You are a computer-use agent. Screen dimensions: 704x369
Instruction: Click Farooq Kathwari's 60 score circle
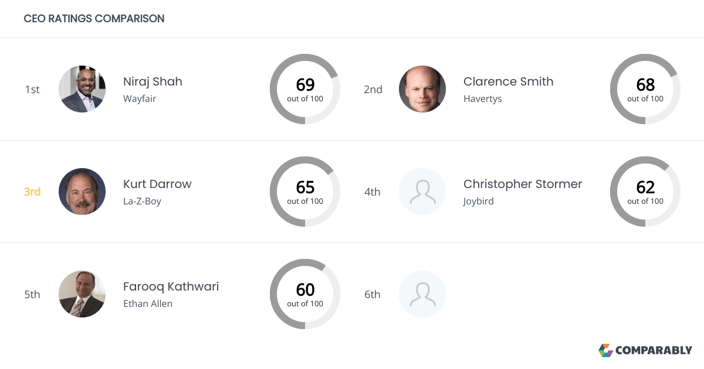305,294
